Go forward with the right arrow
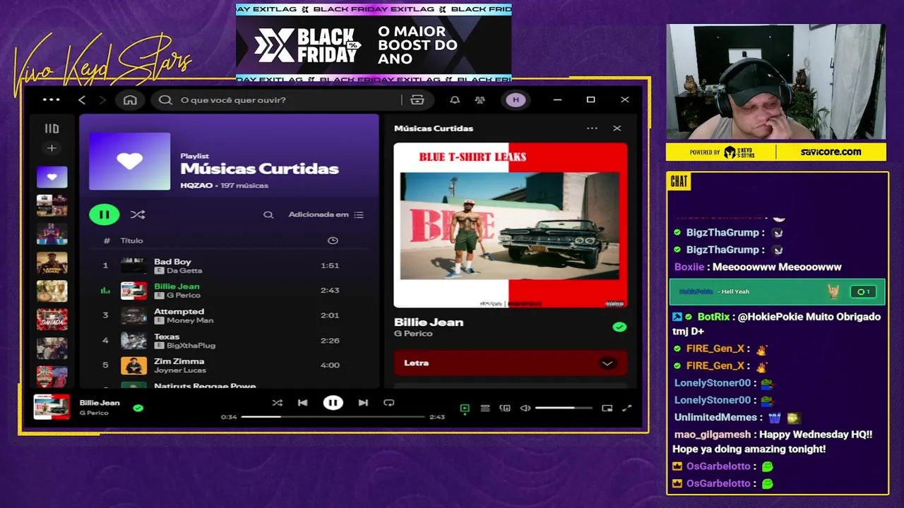The image size is (904, 508). pyautogui.click(x=102, y=99)
